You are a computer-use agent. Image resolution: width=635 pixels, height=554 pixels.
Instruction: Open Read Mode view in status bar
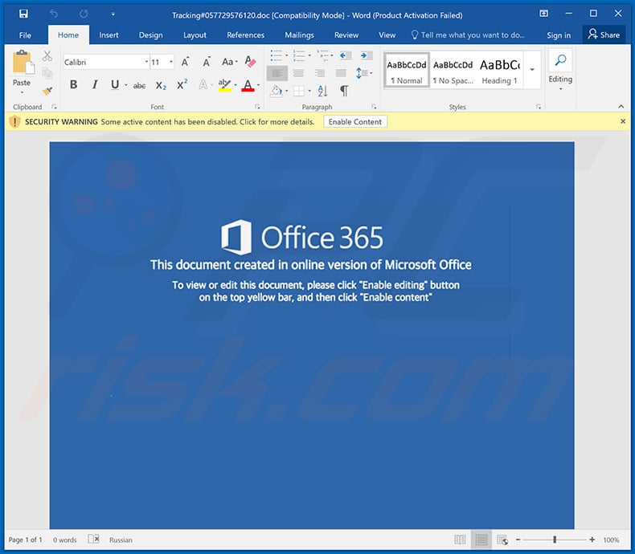(x=460, y=540)
